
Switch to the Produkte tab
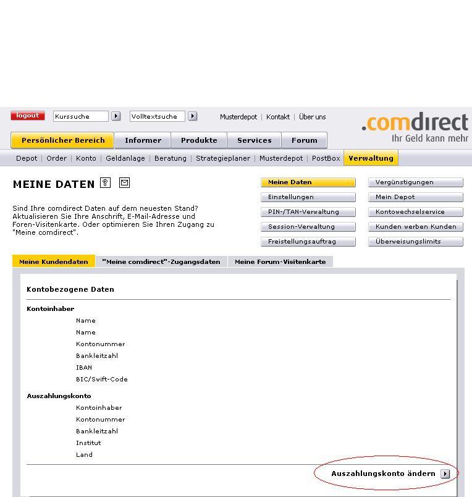199,140
